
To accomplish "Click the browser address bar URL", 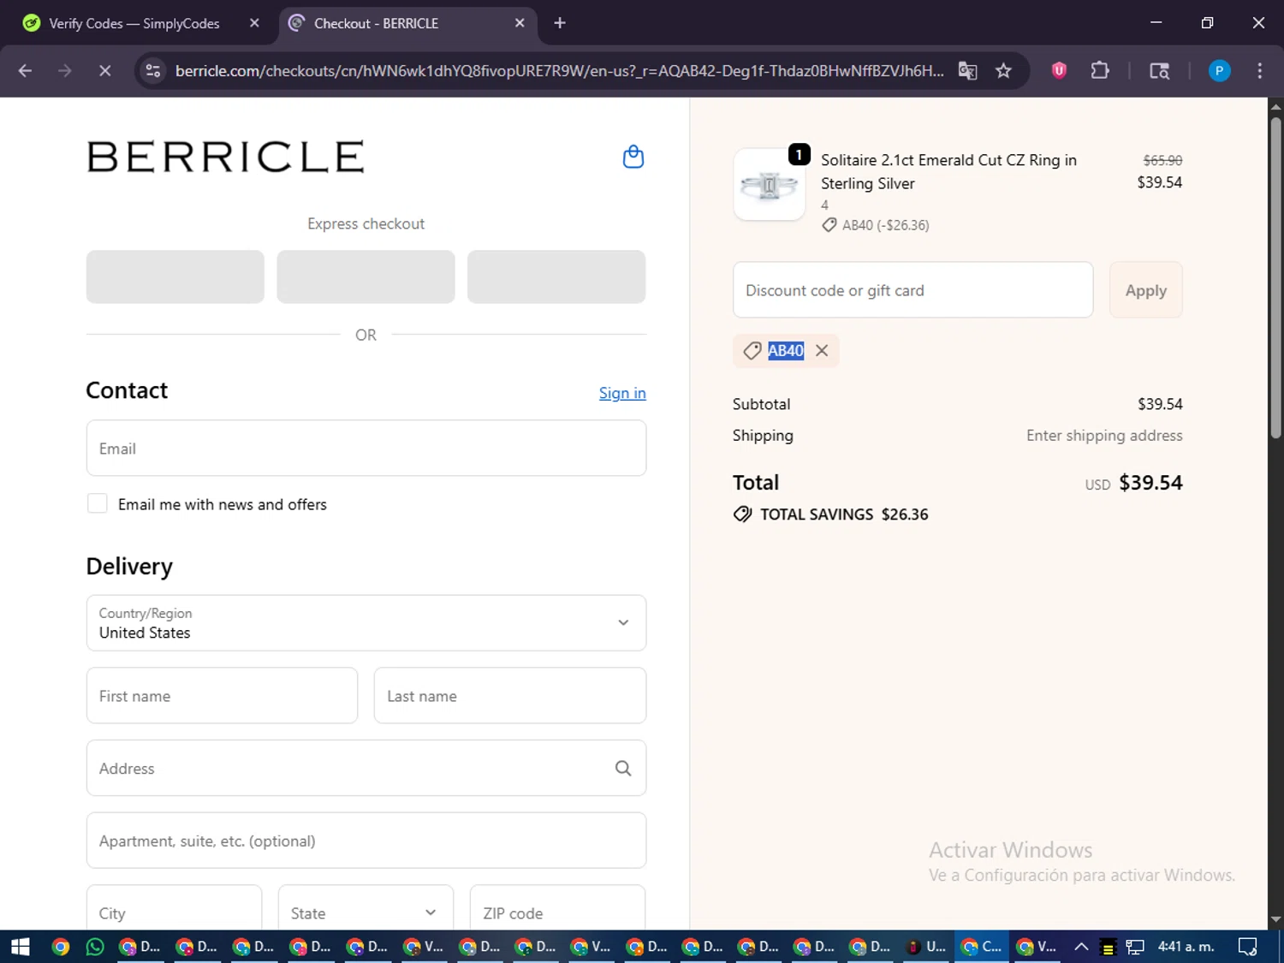I will coord(559,71).
